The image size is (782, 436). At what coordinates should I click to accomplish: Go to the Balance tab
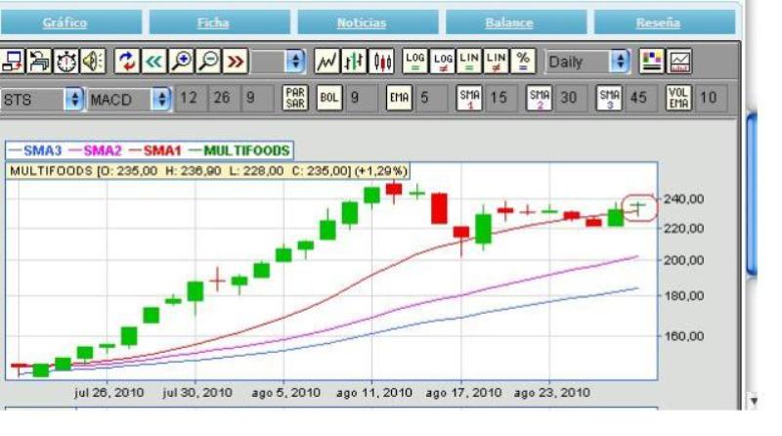[x=509, y=22]
